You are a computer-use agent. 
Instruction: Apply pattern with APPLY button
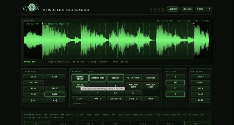pyautogui.click(x=201, y=77)
